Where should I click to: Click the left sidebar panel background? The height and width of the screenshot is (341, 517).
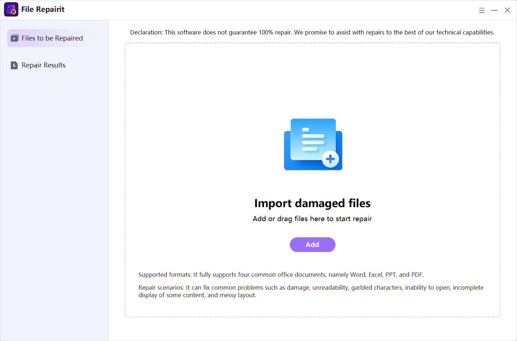(x=54, y=179)
